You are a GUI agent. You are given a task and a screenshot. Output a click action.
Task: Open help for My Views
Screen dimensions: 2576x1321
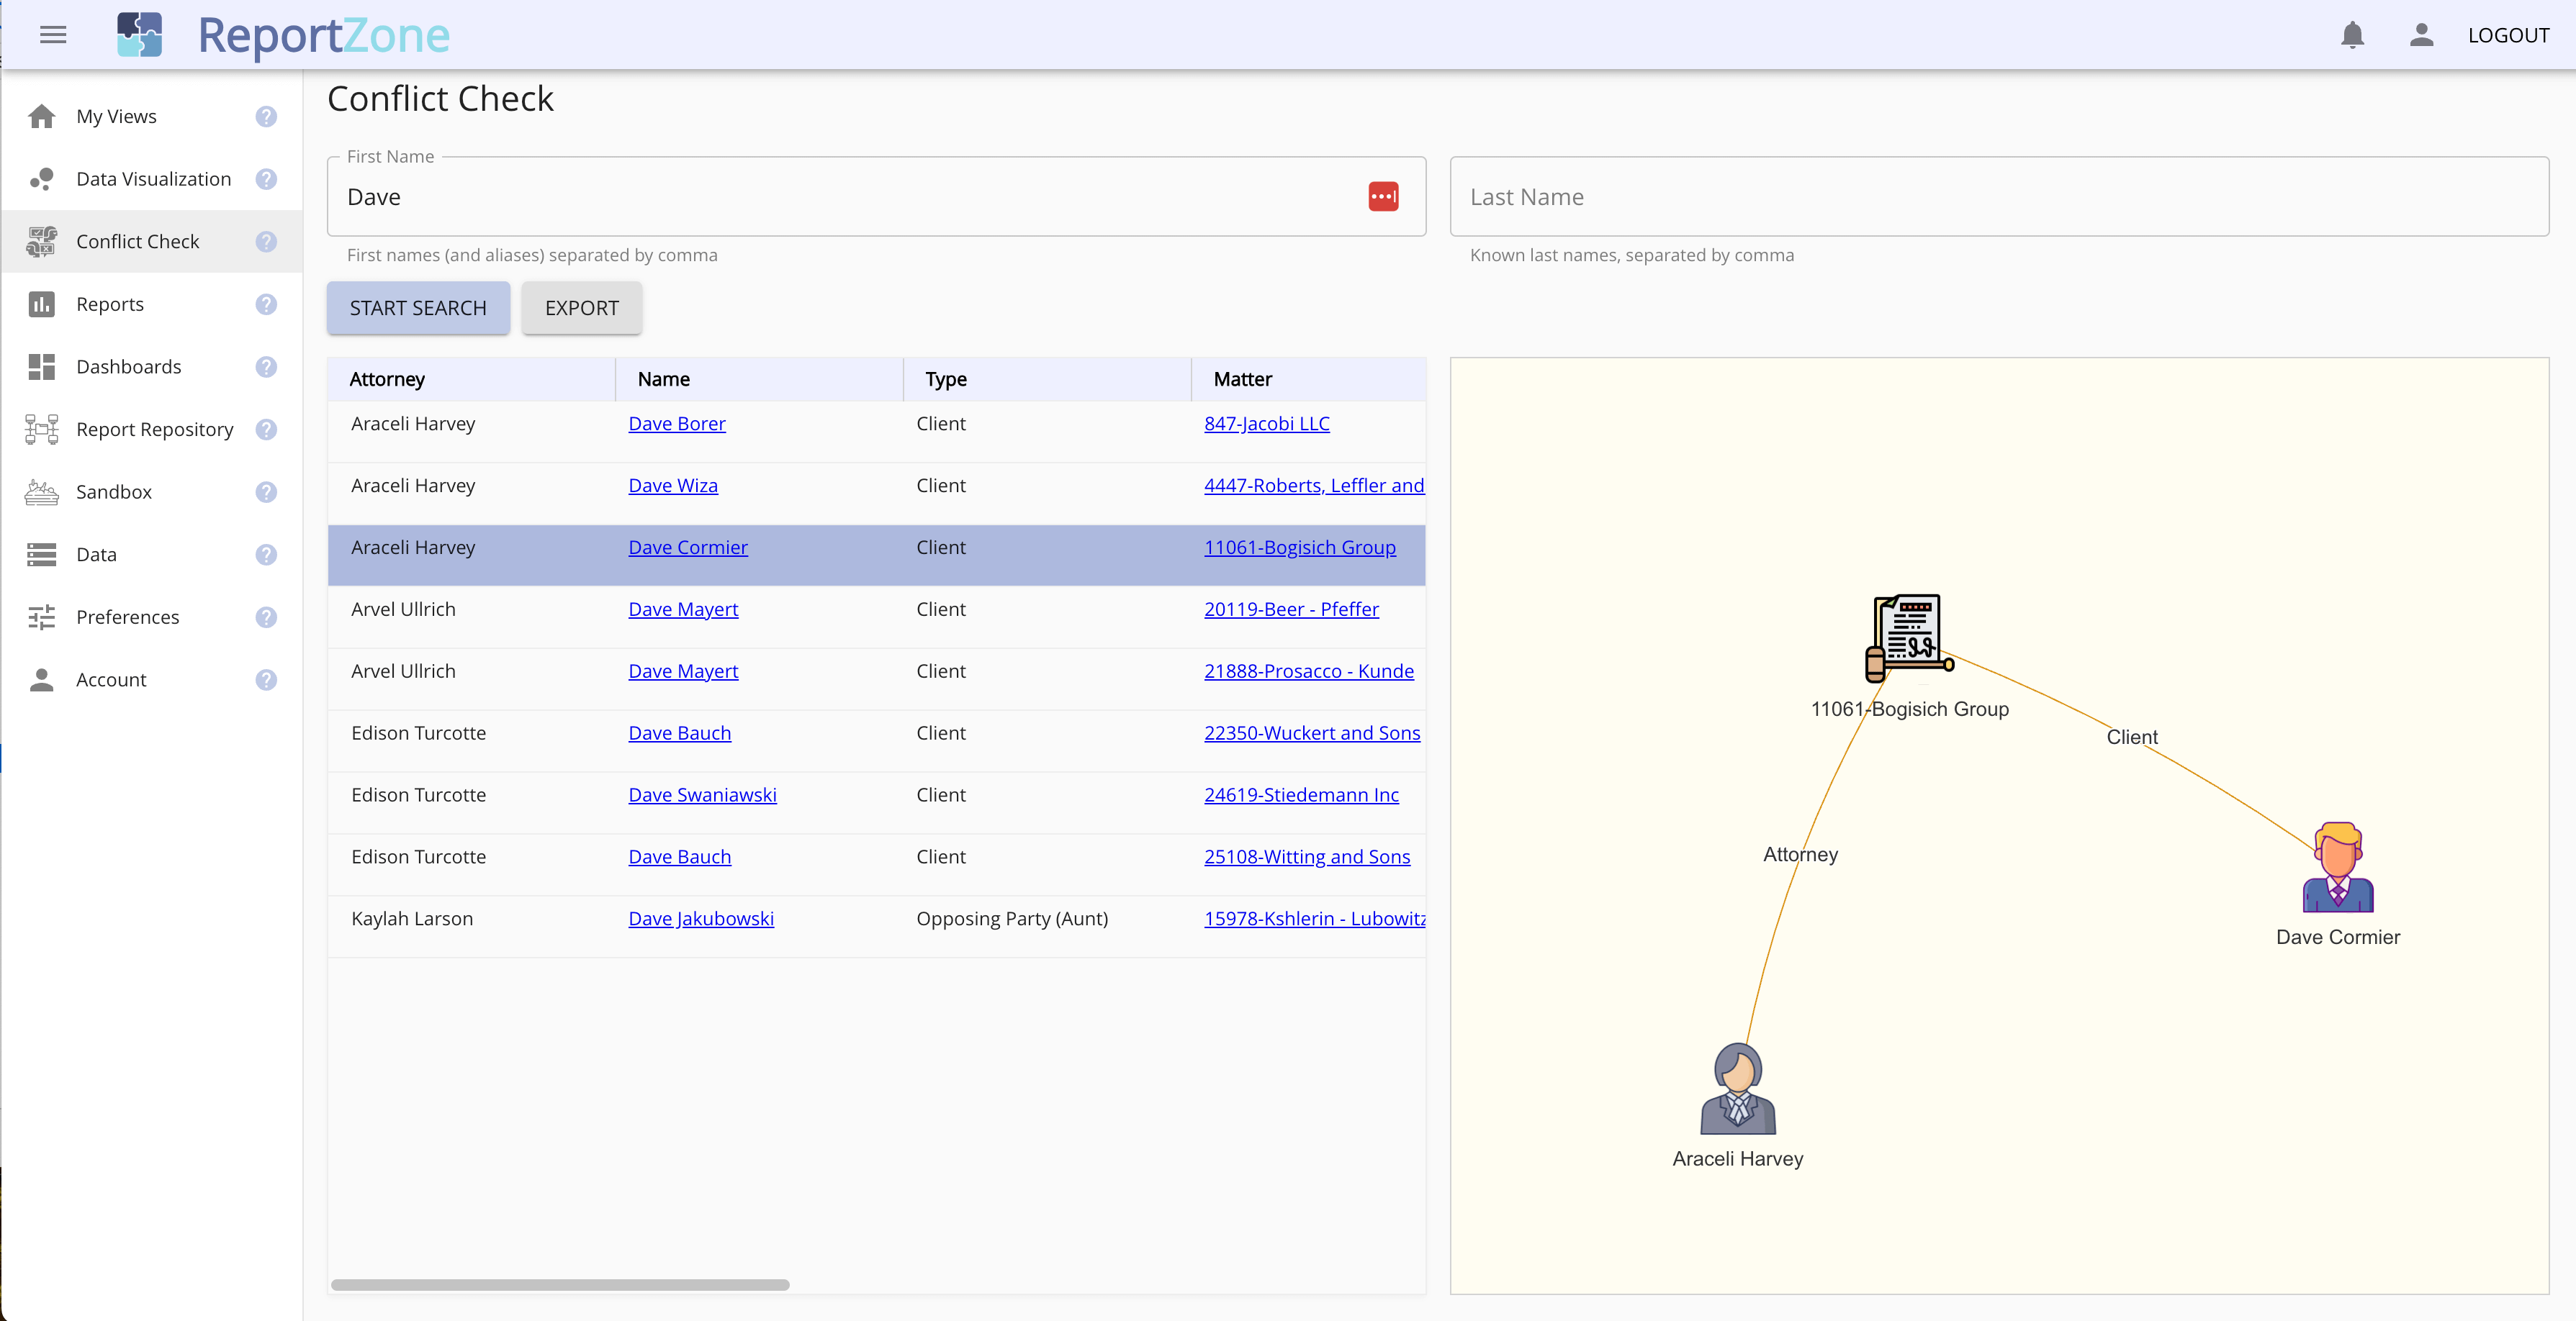[266, 116]
